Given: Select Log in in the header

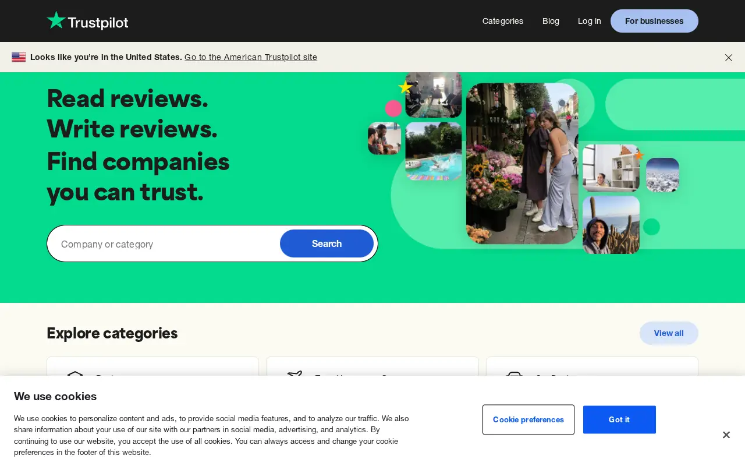Looking at the screenshot, I should click(589, 21).
